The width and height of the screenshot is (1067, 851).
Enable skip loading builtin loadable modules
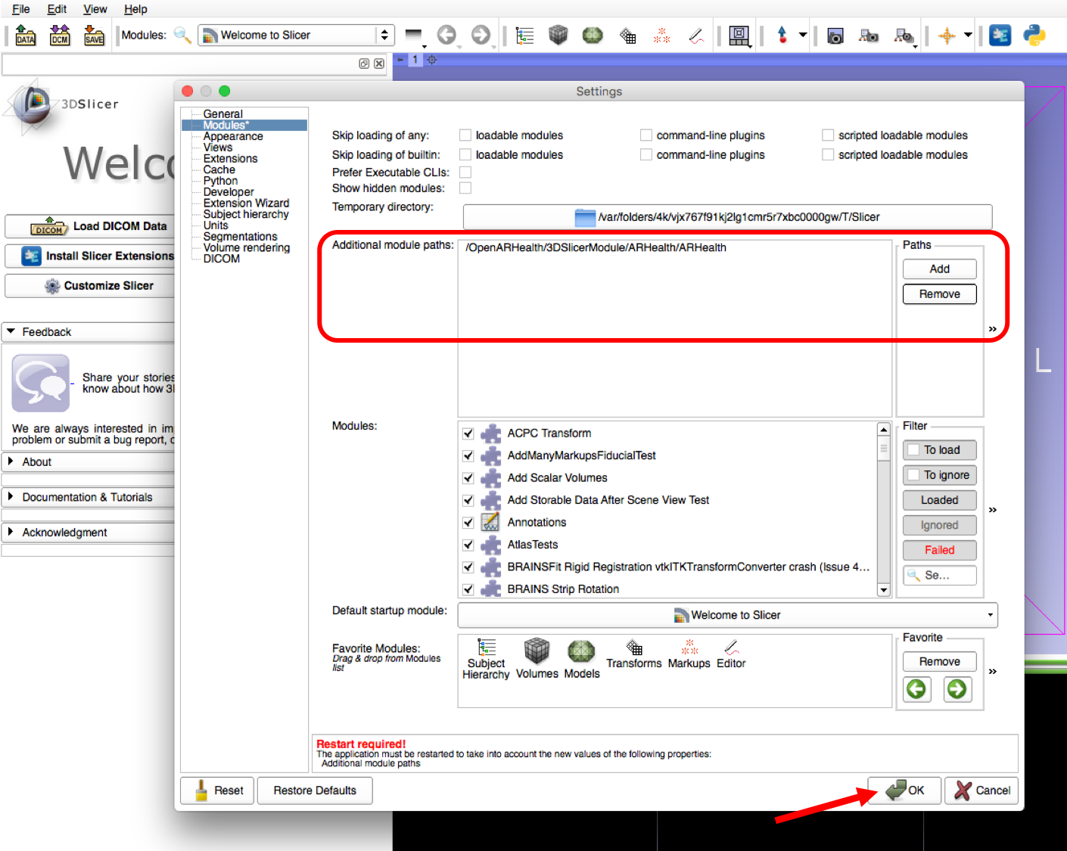pyautogui.click(x=465, y=154)
